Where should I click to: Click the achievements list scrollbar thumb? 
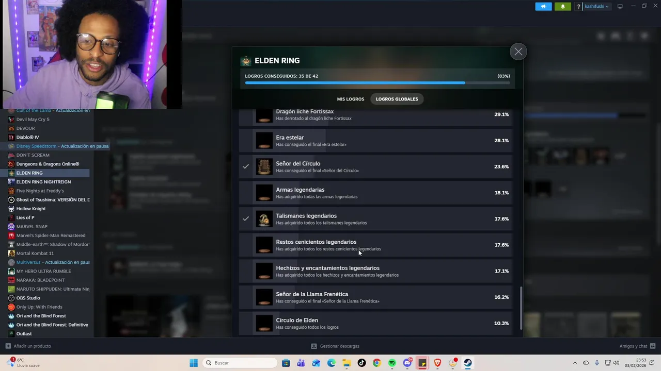[x=521, y=308]
